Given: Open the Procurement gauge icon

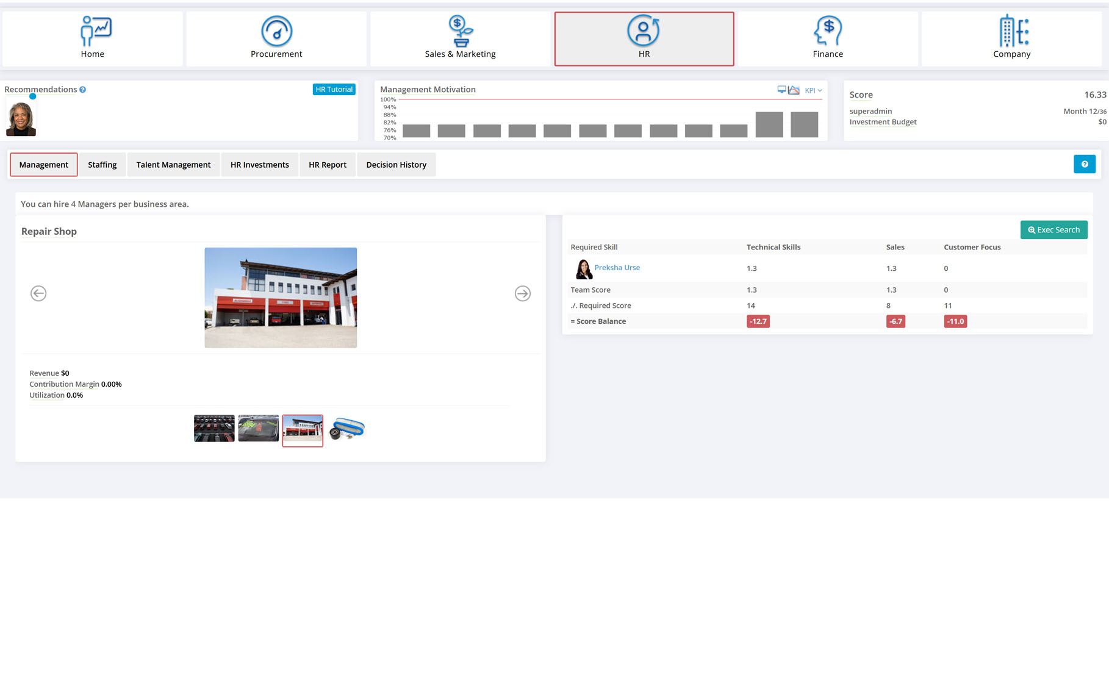Looking at the screenshot, I should tap(276, 32).
